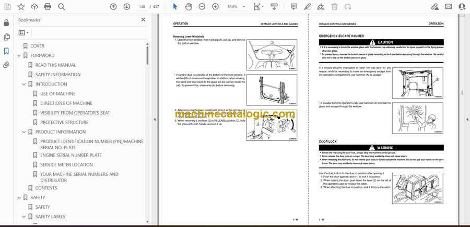Activate the Hand pan tool
Viewport: 470px width, 227px height.
[x=189, y=7]
